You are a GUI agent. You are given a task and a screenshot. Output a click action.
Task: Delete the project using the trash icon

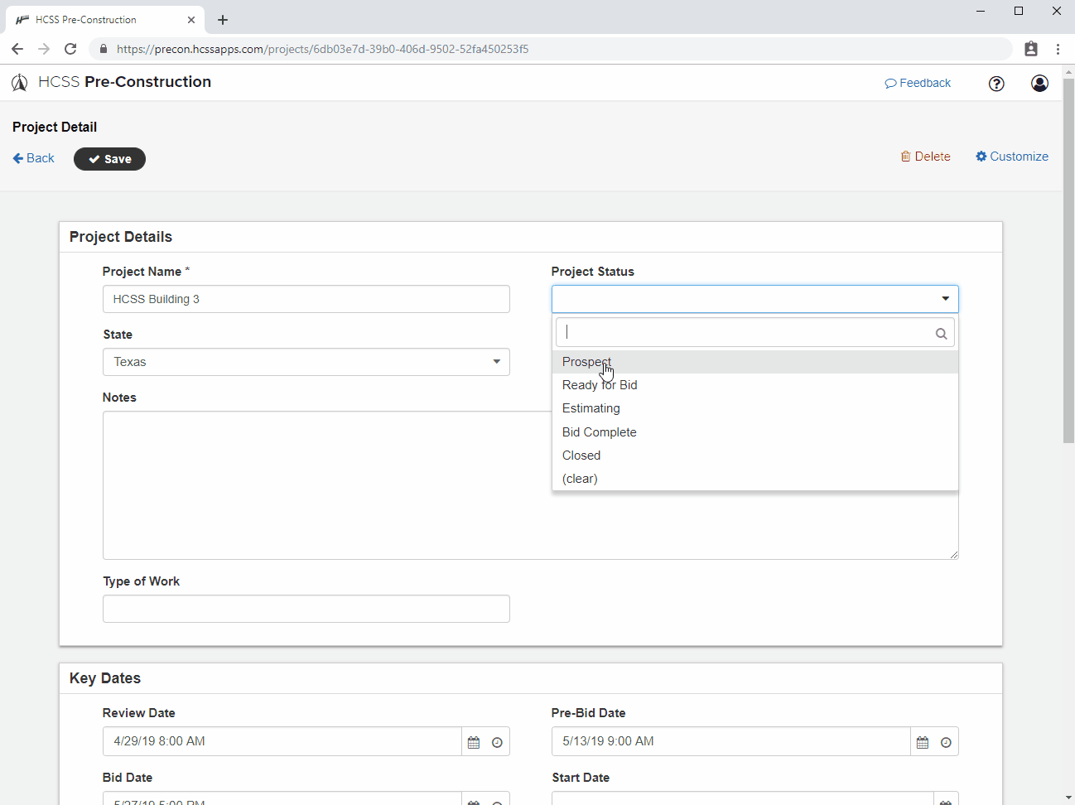[908, 156]
